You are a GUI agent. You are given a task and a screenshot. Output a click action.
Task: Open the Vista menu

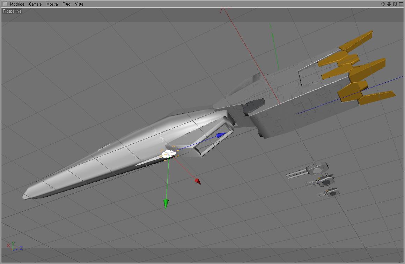(79, 4)
